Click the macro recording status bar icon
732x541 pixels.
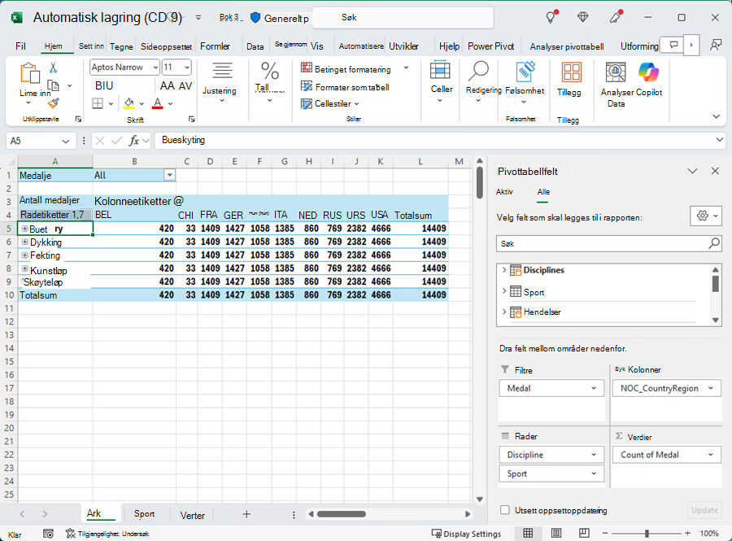click(48, 534)
